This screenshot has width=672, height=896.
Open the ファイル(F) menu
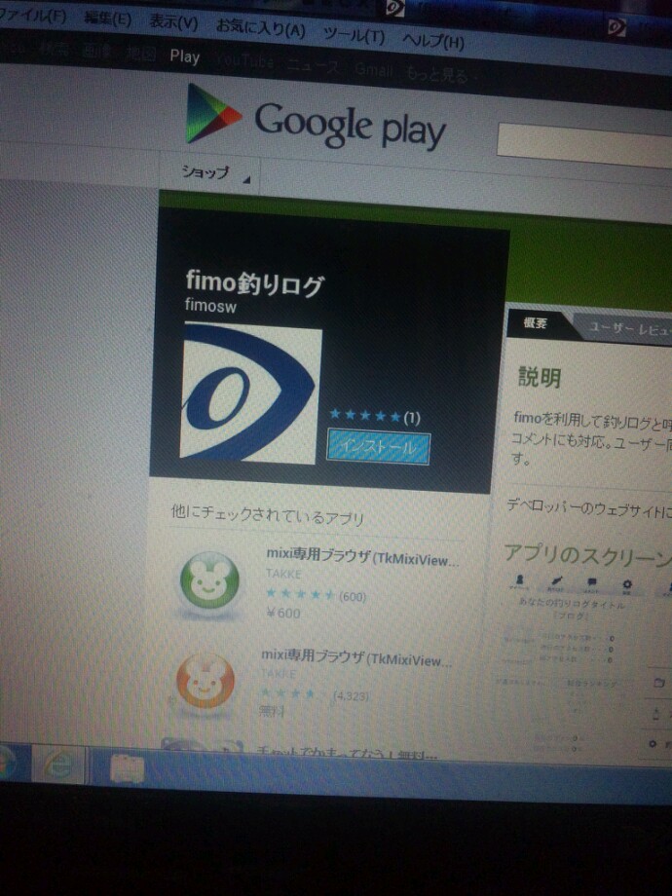(x=31, y=15)
